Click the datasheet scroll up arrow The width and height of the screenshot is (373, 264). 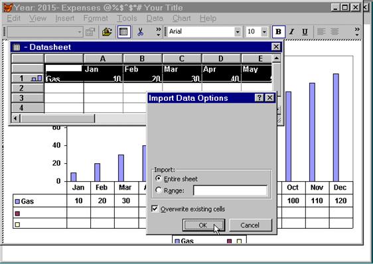277,58
